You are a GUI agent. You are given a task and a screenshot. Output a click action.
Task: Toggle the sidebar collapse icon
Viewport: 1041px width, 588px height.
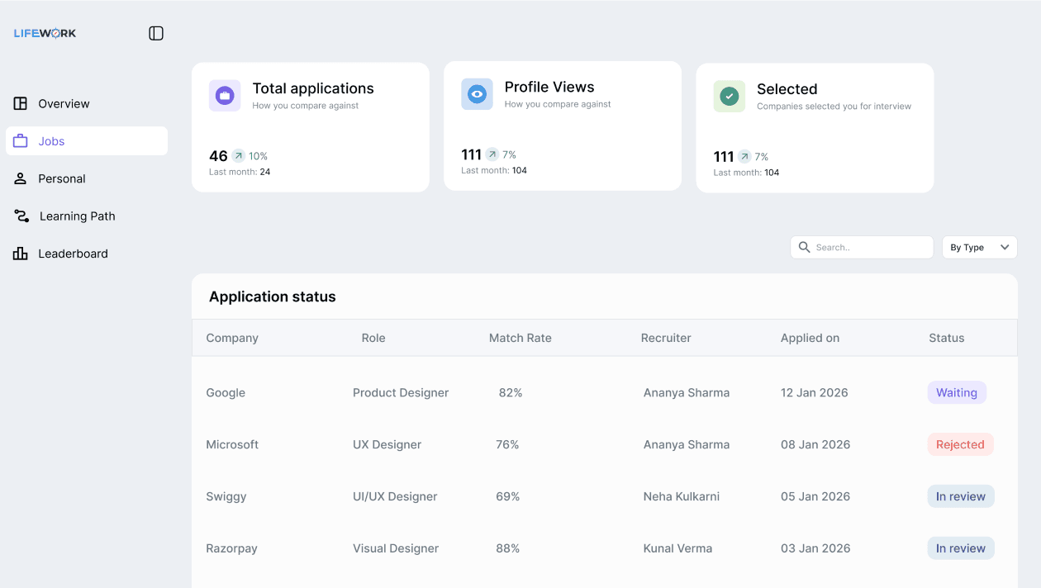tap(156, 33)
